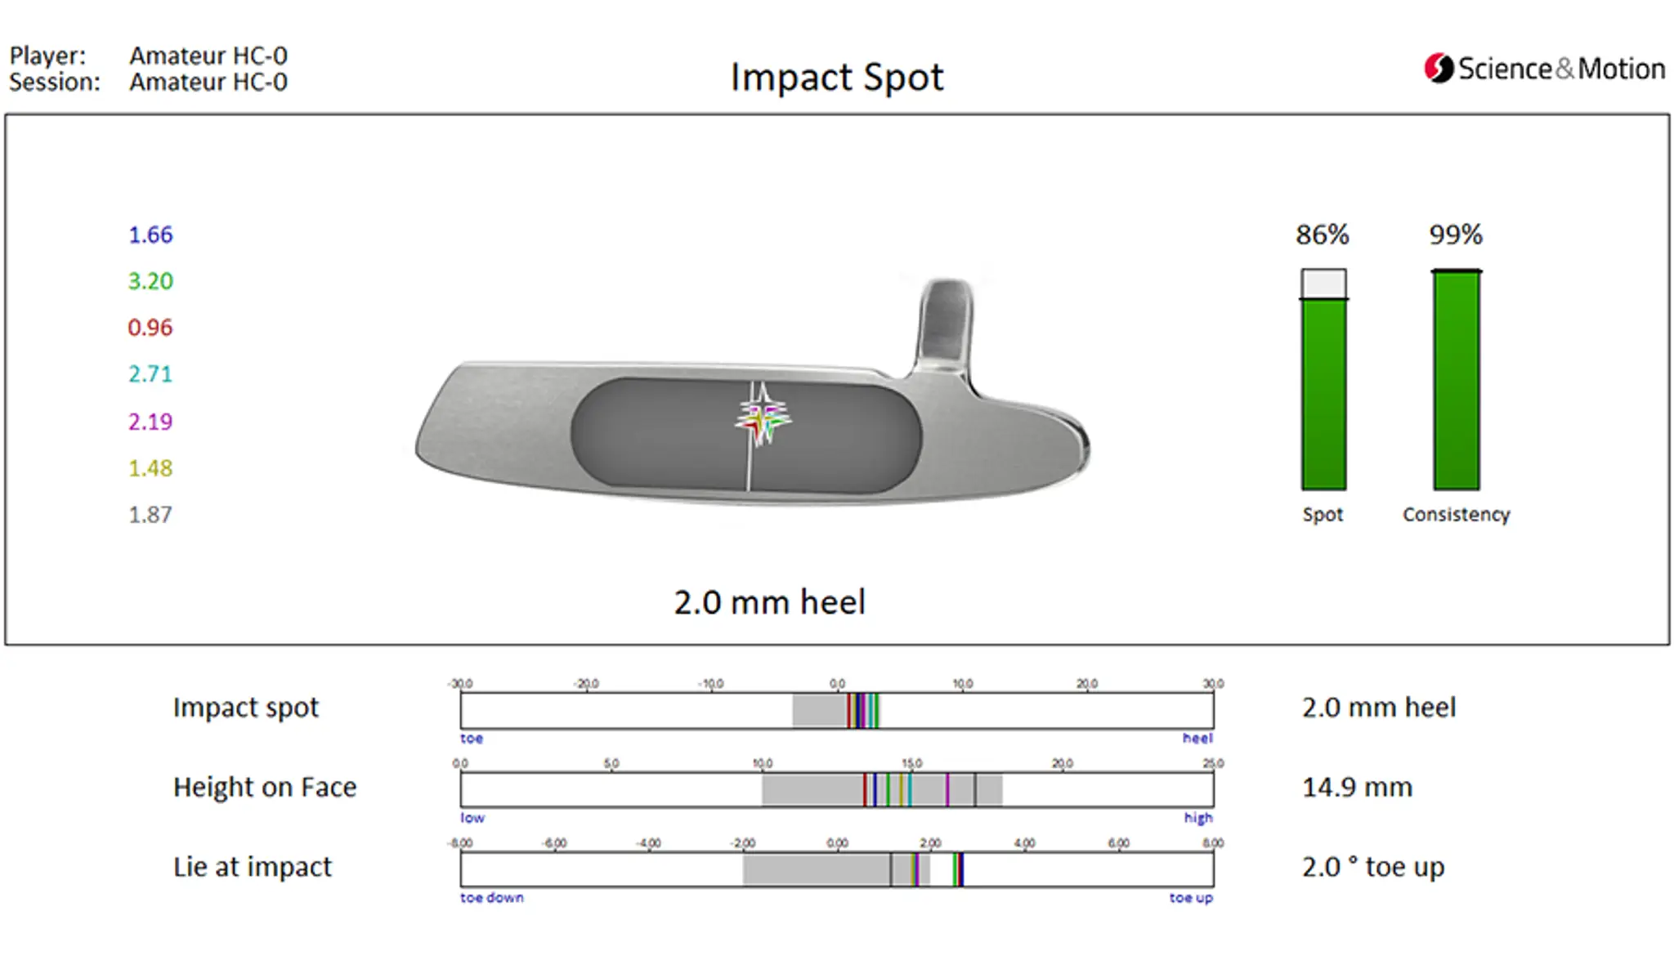The width and height of the screenshot is (1674, 974).
Task: Click the 2.0 mm heel caption under putter
Action: [769, 603]
